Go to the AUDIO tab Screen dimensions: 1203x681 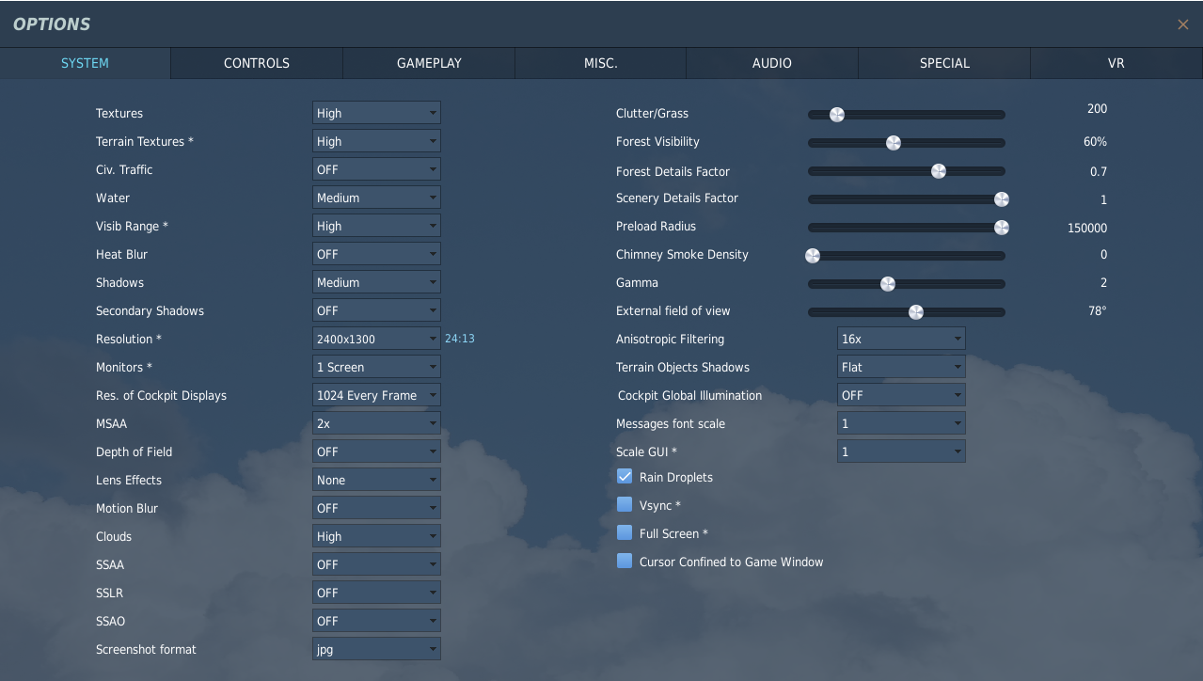pyautogui.click(x=772, y=63)
